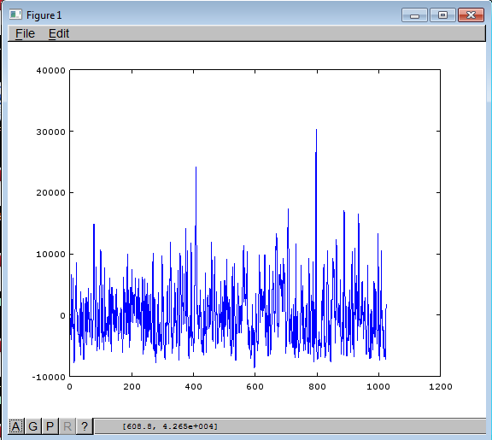Toggle the grid with the G button
The image size is (492, 440).
pos(33,426)
